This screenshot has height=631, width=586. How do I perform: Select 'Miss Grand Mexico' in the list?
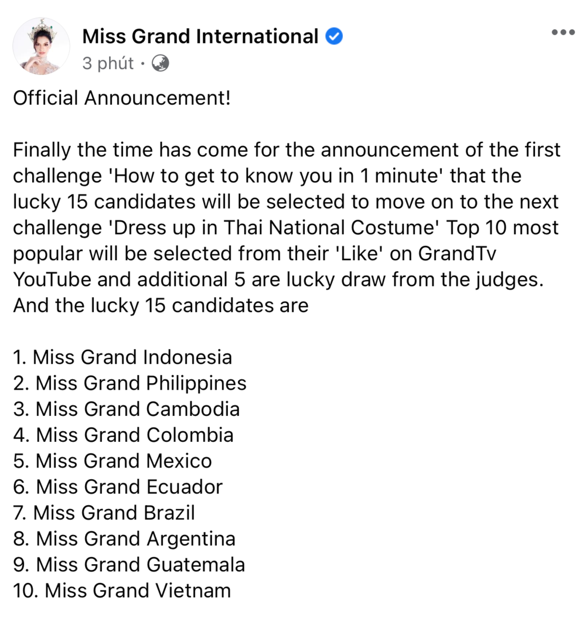coord(112,461)
